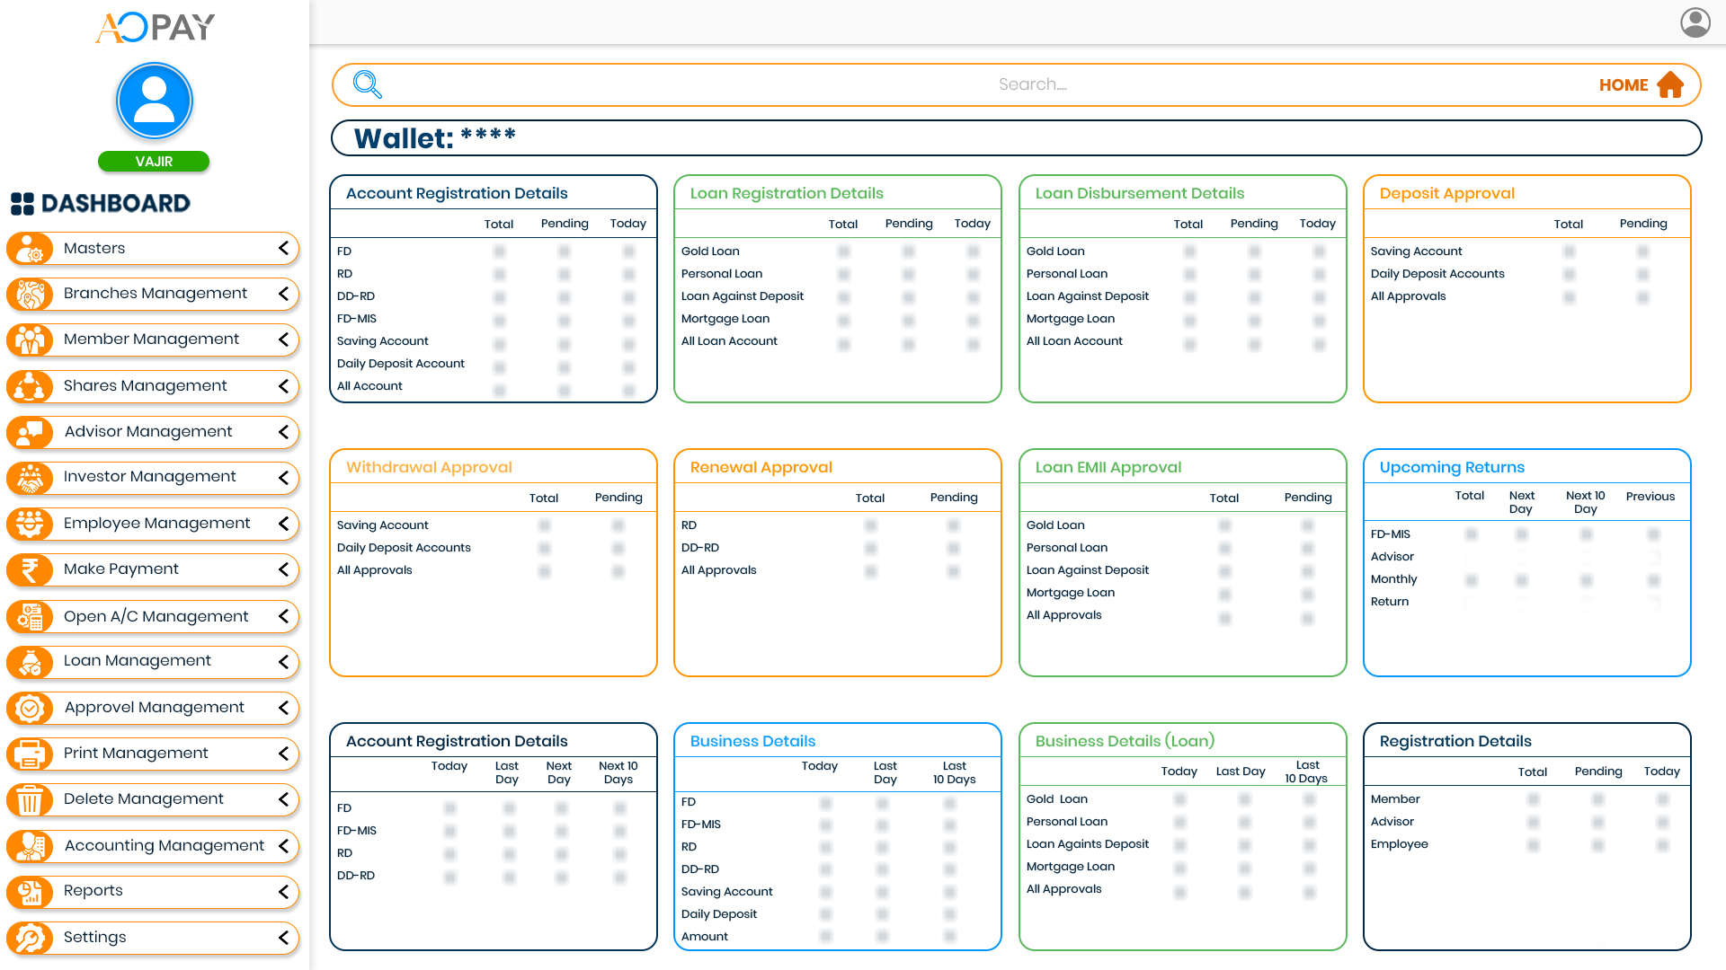Click the rupee icon for Make Payment
Viewport: 1726px width, 970px height.
coord(31,569)
